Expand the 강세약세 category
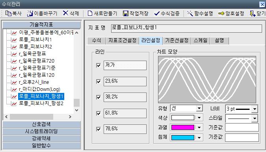The image size is (266, 152). (x=41, y=139)
